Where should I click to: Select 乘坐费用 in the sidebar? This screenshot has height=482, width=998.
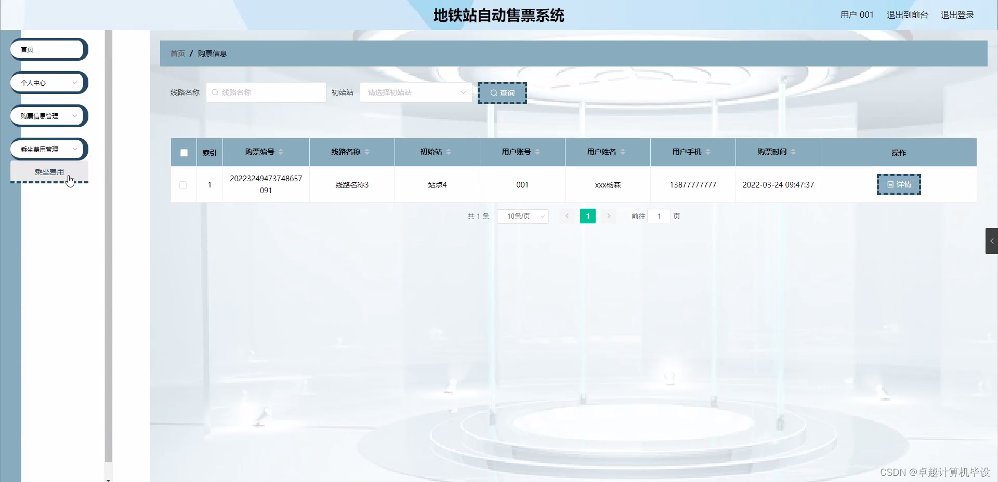[x=49, y=171]
